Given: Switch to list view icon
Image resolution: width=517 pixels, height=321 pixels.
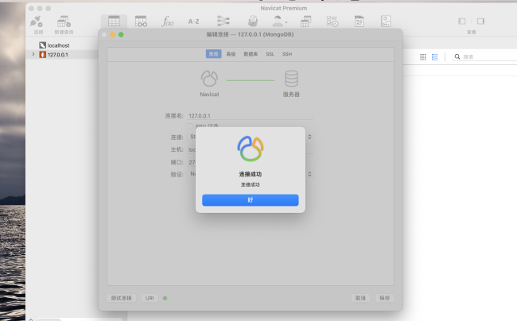Looking at the screenshot, I should tap(435, 57).
